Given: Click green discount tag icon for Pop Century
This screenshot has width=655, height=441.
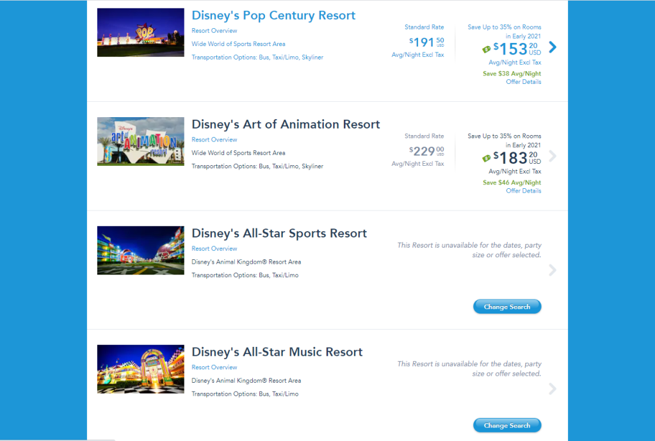Looking at the screenshot, I should (x=487, y=49).
